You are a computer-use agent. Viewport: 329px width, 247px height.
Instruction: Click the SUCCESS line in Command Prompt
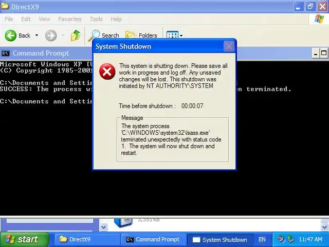[145, 89]
